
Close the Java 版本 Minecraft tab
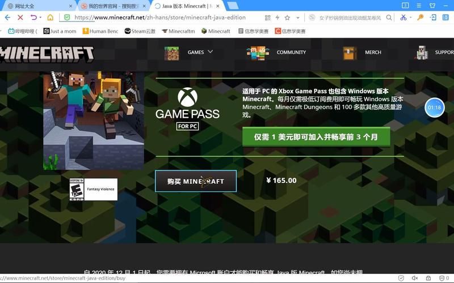point(218,6)
